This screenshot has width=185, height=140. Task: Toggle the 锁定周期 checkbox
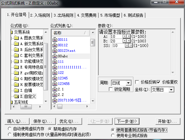(111, 89)
